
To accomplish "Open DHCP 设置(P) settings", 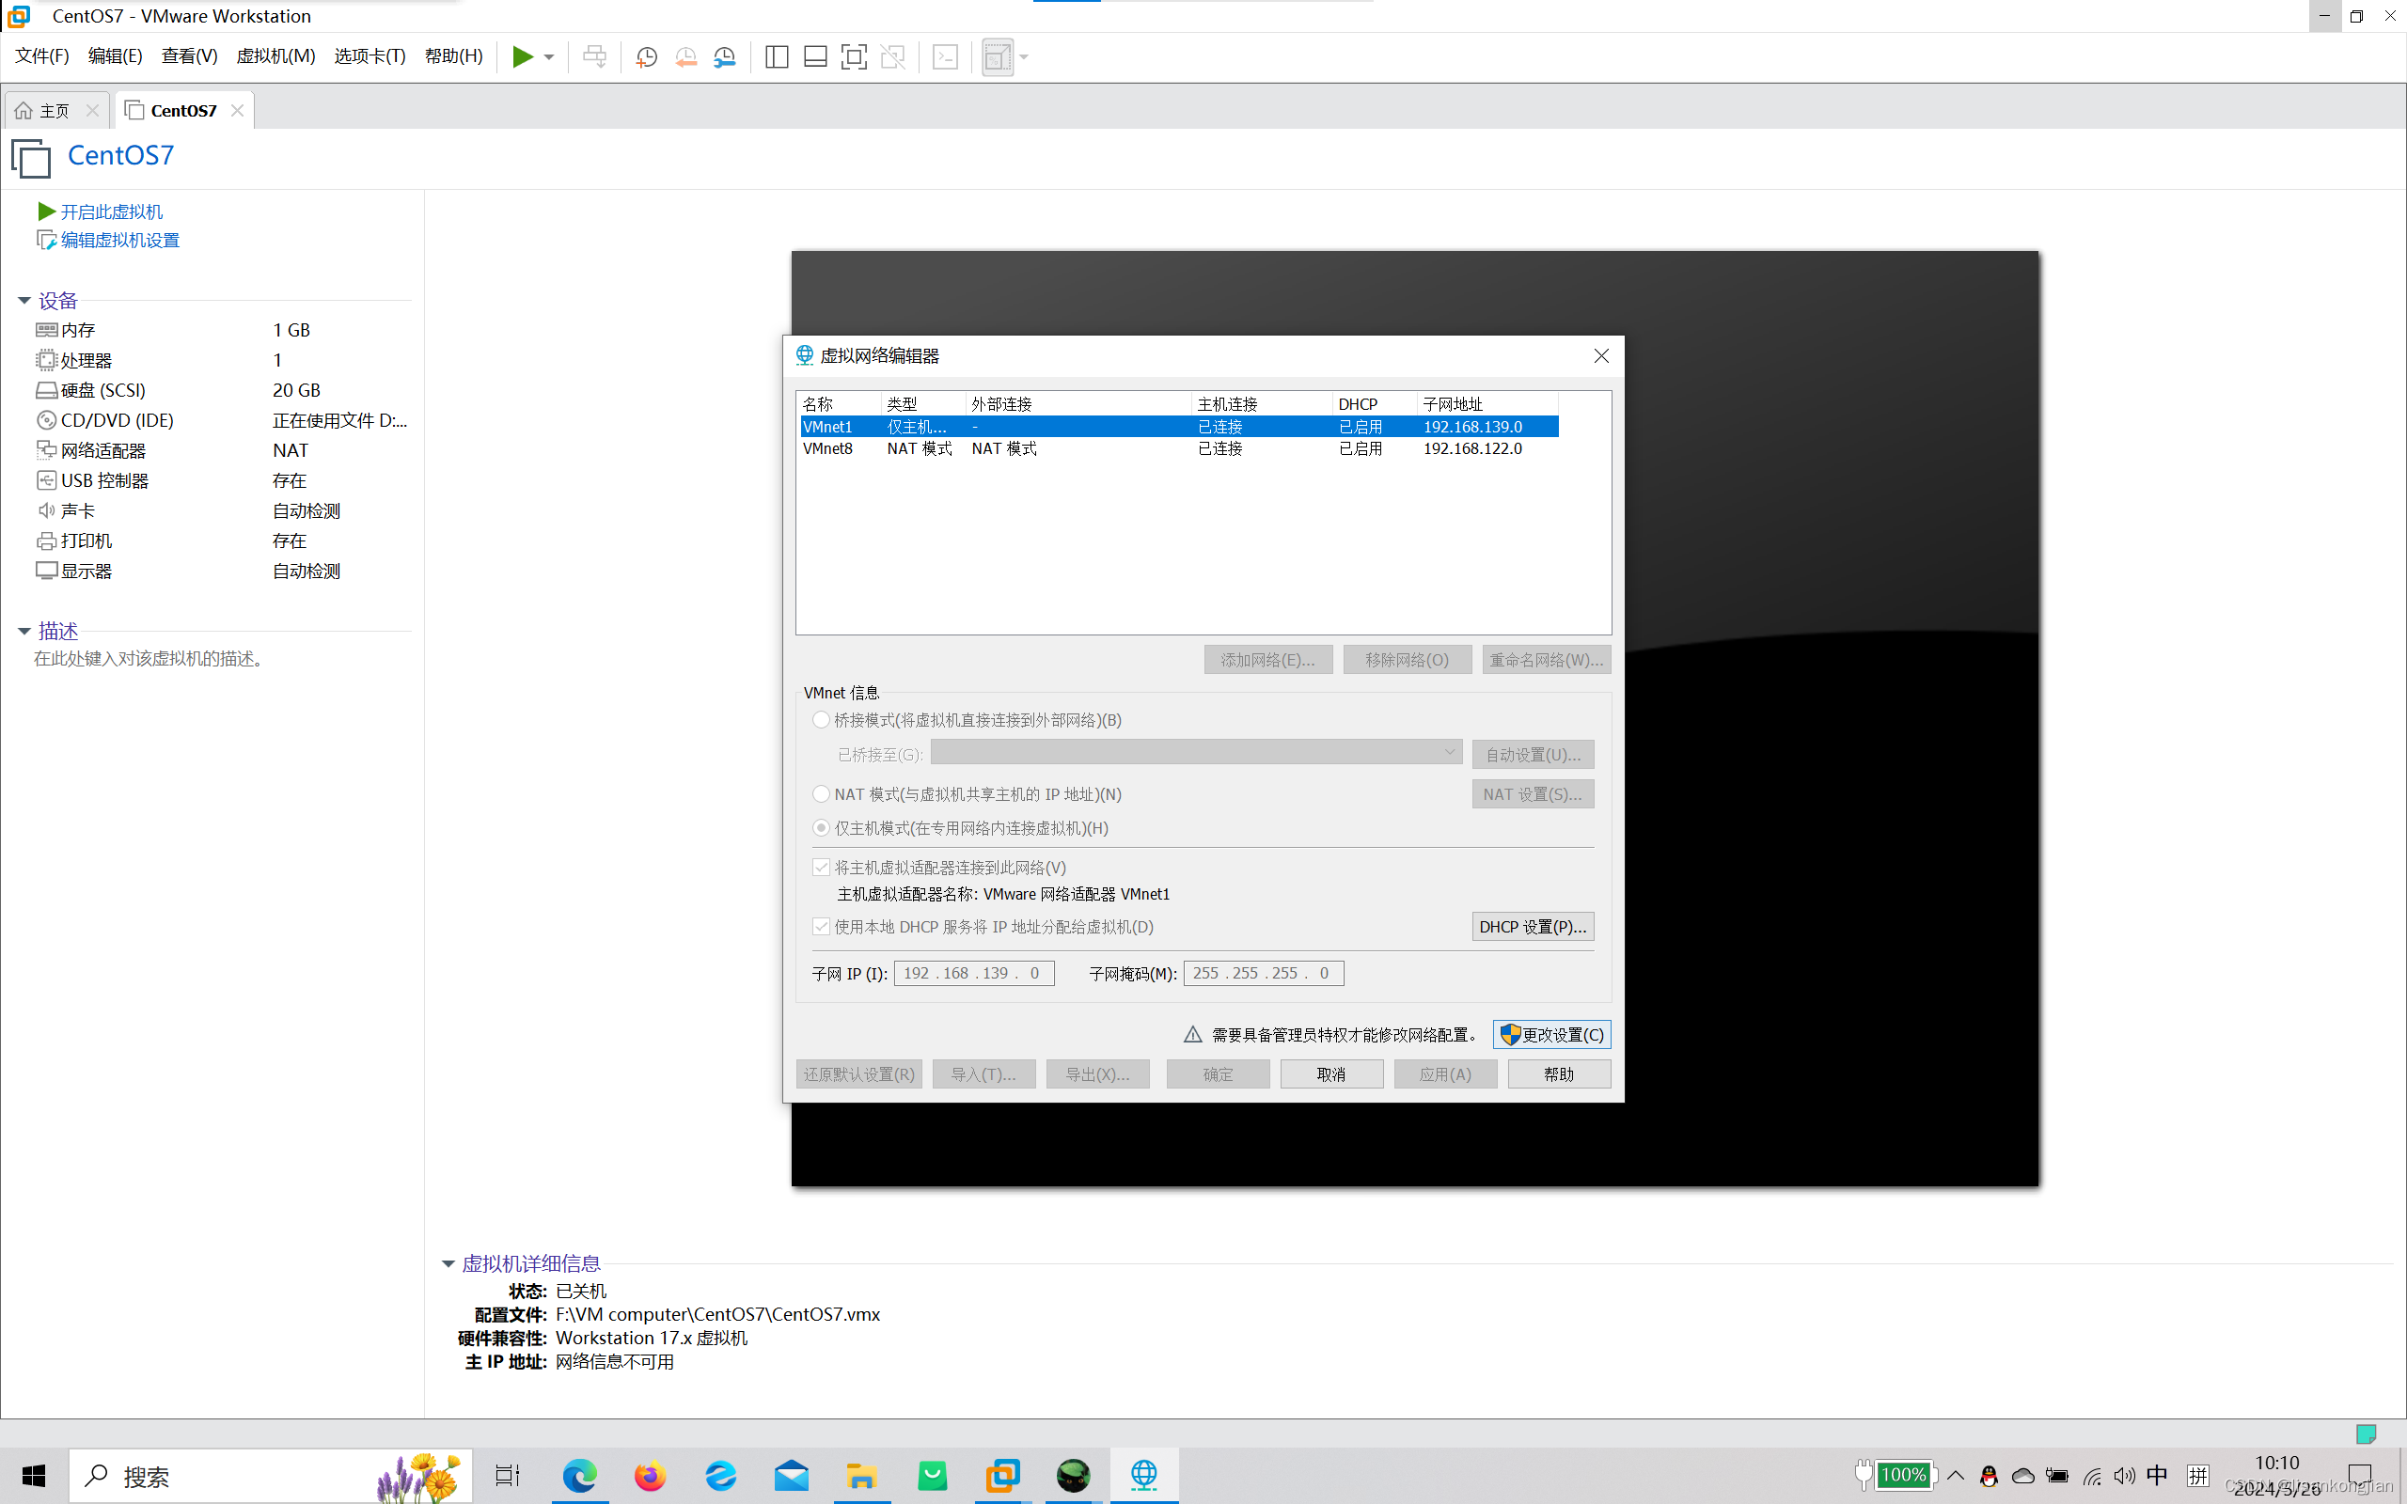I will point(1532,926).
